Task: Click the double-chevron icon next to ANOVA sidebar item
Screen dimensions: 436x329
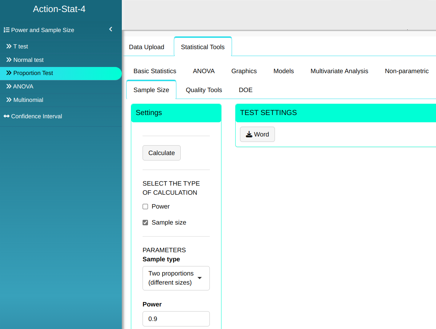Action: 9,87
